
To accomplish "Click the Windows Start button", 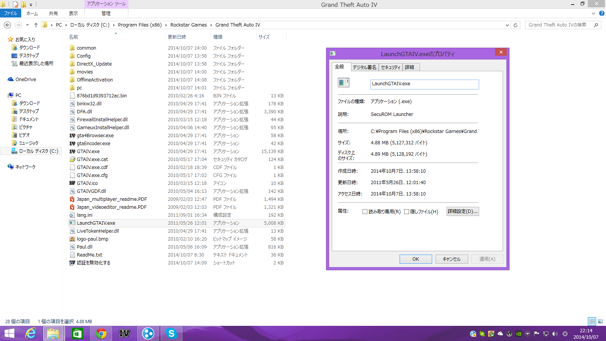I will [9, 333].
